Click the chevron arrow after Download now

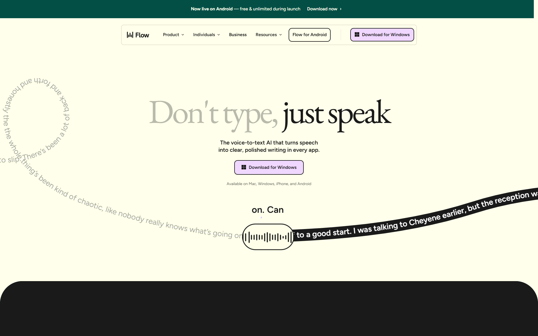click(340, 9)
